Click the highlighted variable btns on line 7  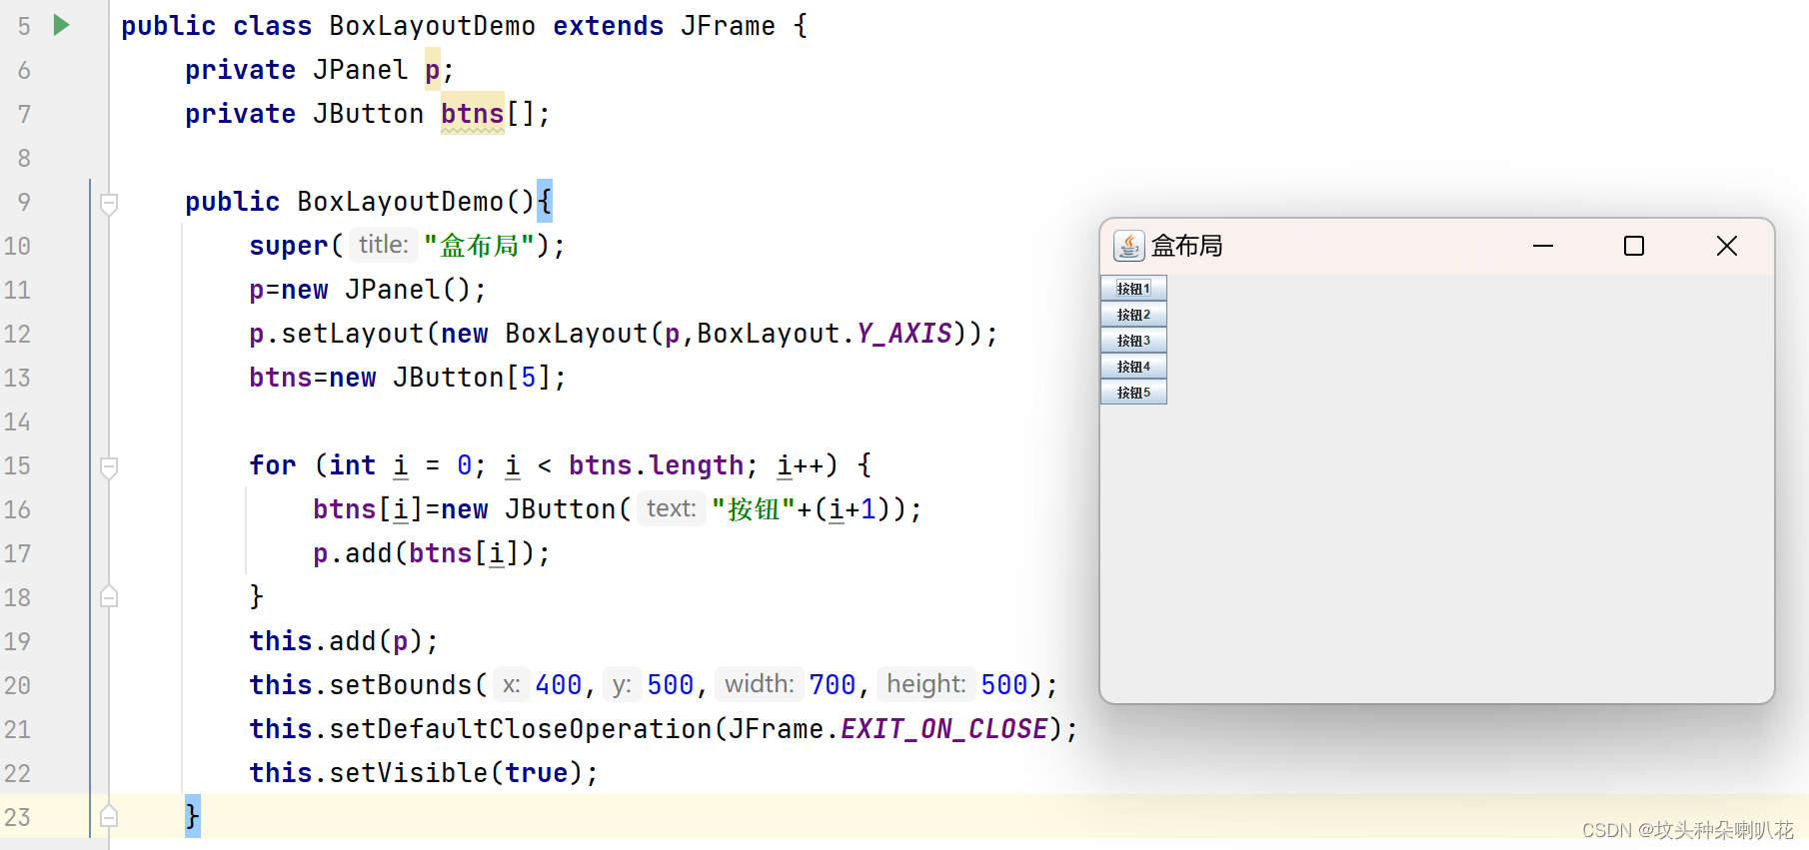[x=473, y=114]
